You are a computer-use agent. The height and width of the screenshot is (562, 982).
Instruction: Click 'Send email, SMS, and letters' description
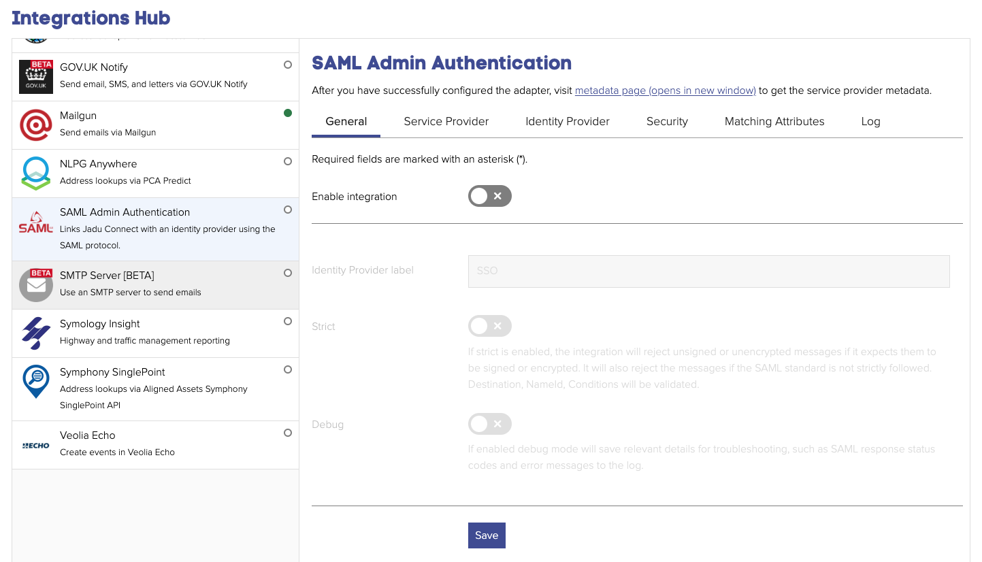154,84
